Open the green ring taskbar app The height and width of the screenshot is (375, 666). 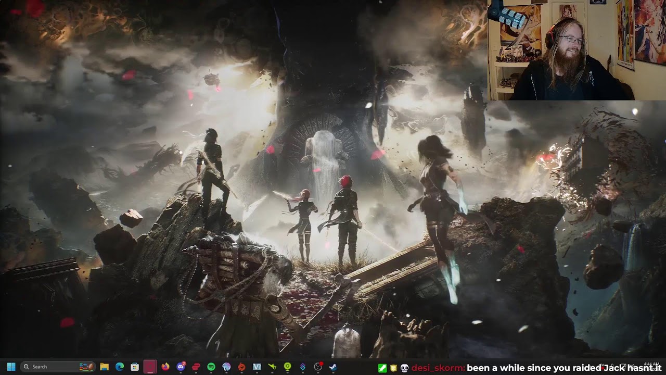(287, 367)
